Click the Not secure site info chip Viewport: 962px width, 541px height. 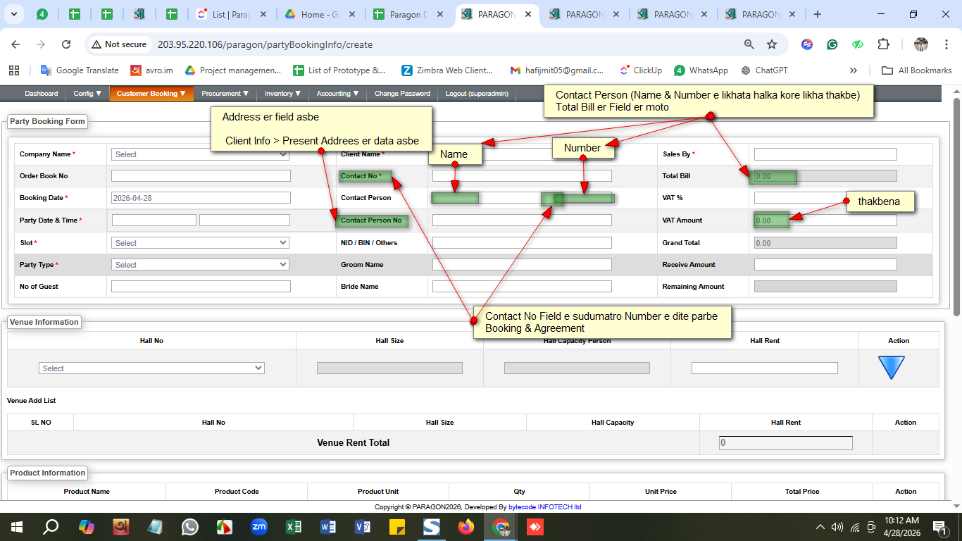coord(119,44)
